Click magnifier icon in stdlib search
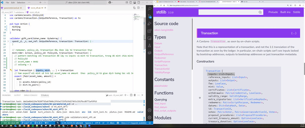 (260, 12)
